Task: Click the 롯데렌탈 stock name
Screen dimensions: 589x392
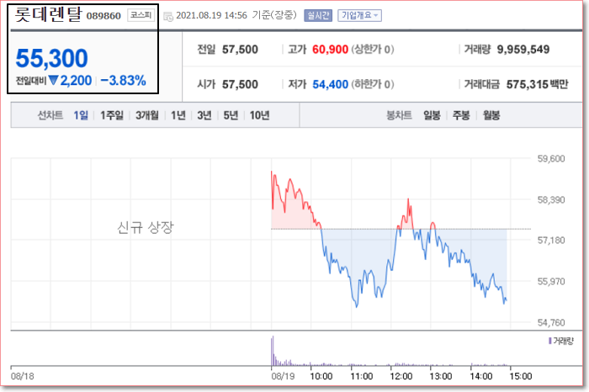Action: (x=48, y=14)
